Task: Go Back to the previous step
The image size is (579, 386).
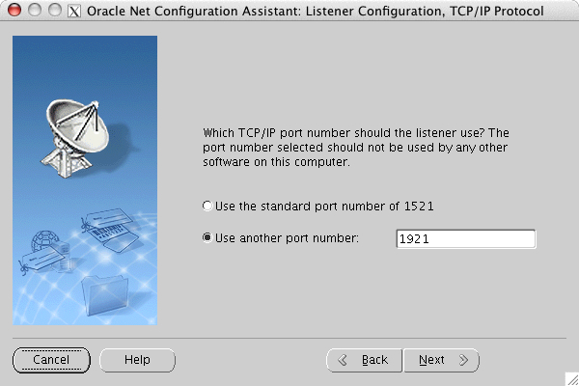Action: 365,360
